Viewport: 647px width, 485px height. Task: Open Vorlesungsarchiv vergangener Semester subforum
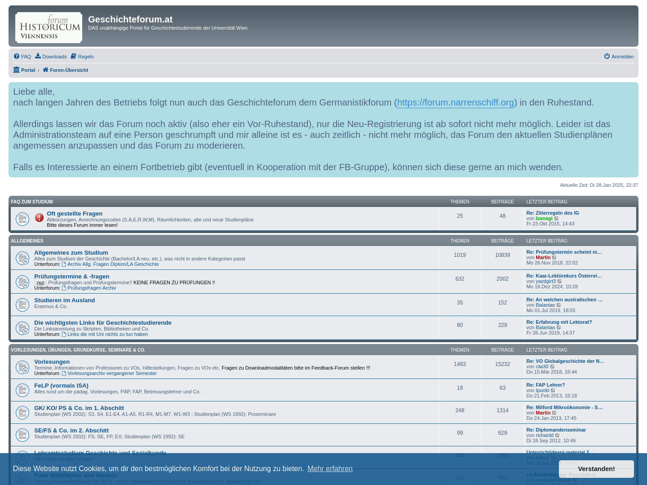[x=109, y=373]
